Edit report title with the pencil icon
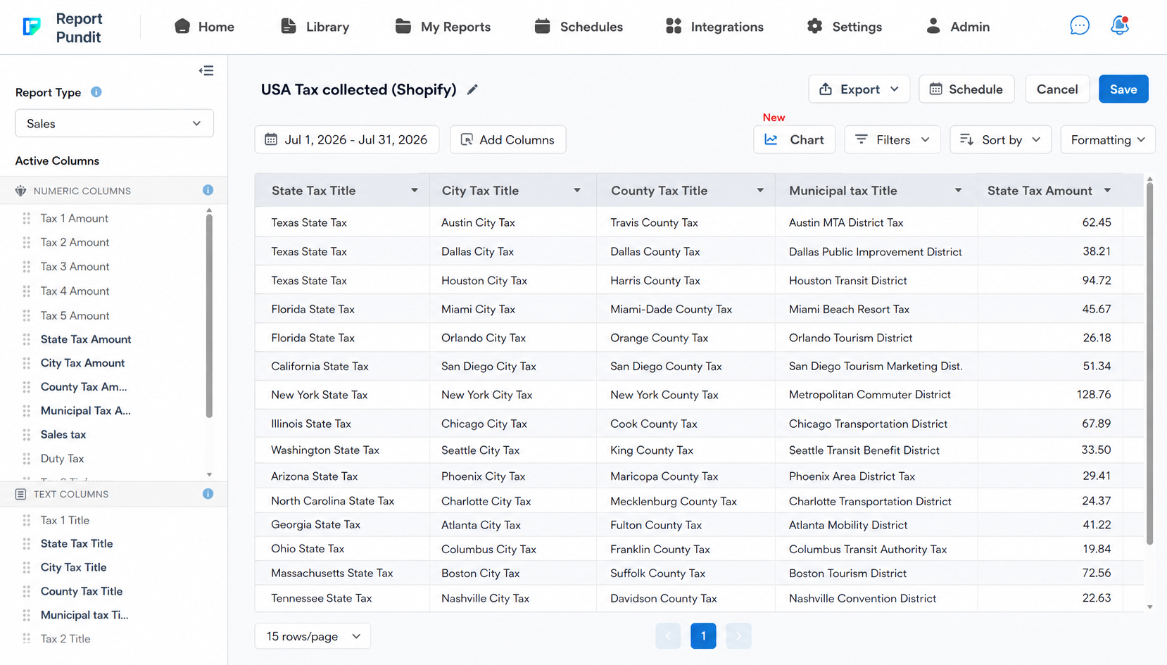Screen dimensions: 1167x665 [x=472, y=89]
